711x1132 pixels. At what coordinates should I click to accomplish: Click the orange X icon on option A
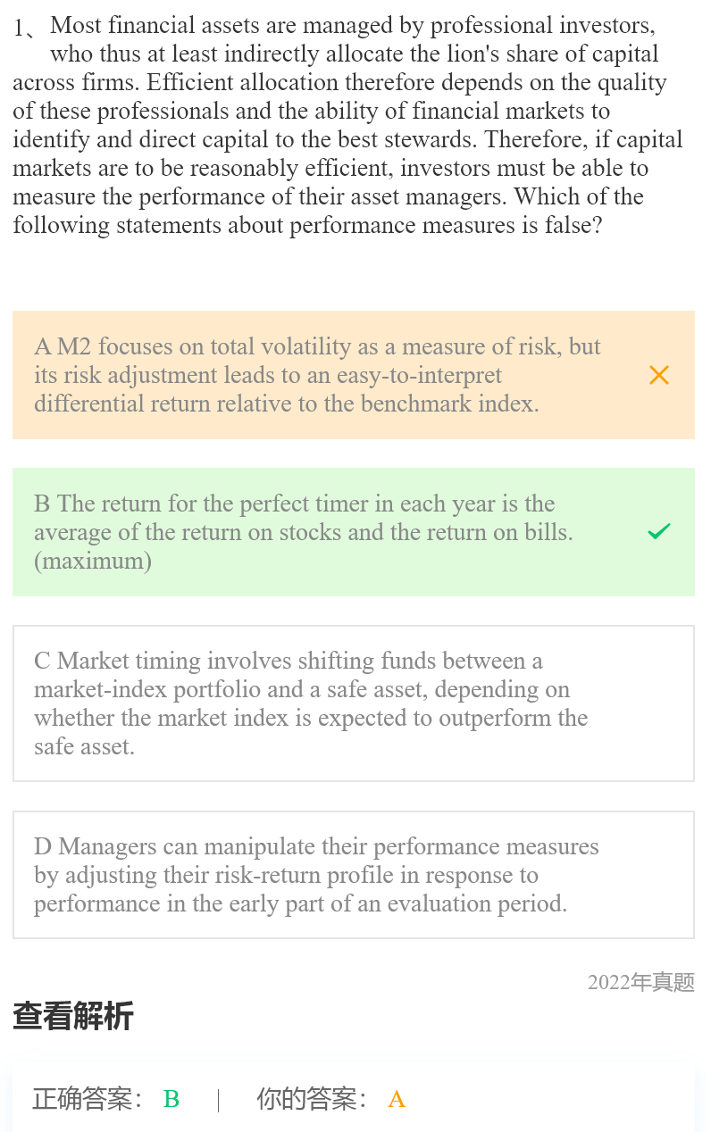click(x=659, y=375)
